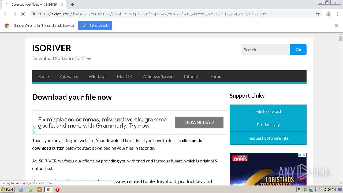Click scrollbar up arrow
Viewport: 343px width, 193px height.
tap(341, 35)
